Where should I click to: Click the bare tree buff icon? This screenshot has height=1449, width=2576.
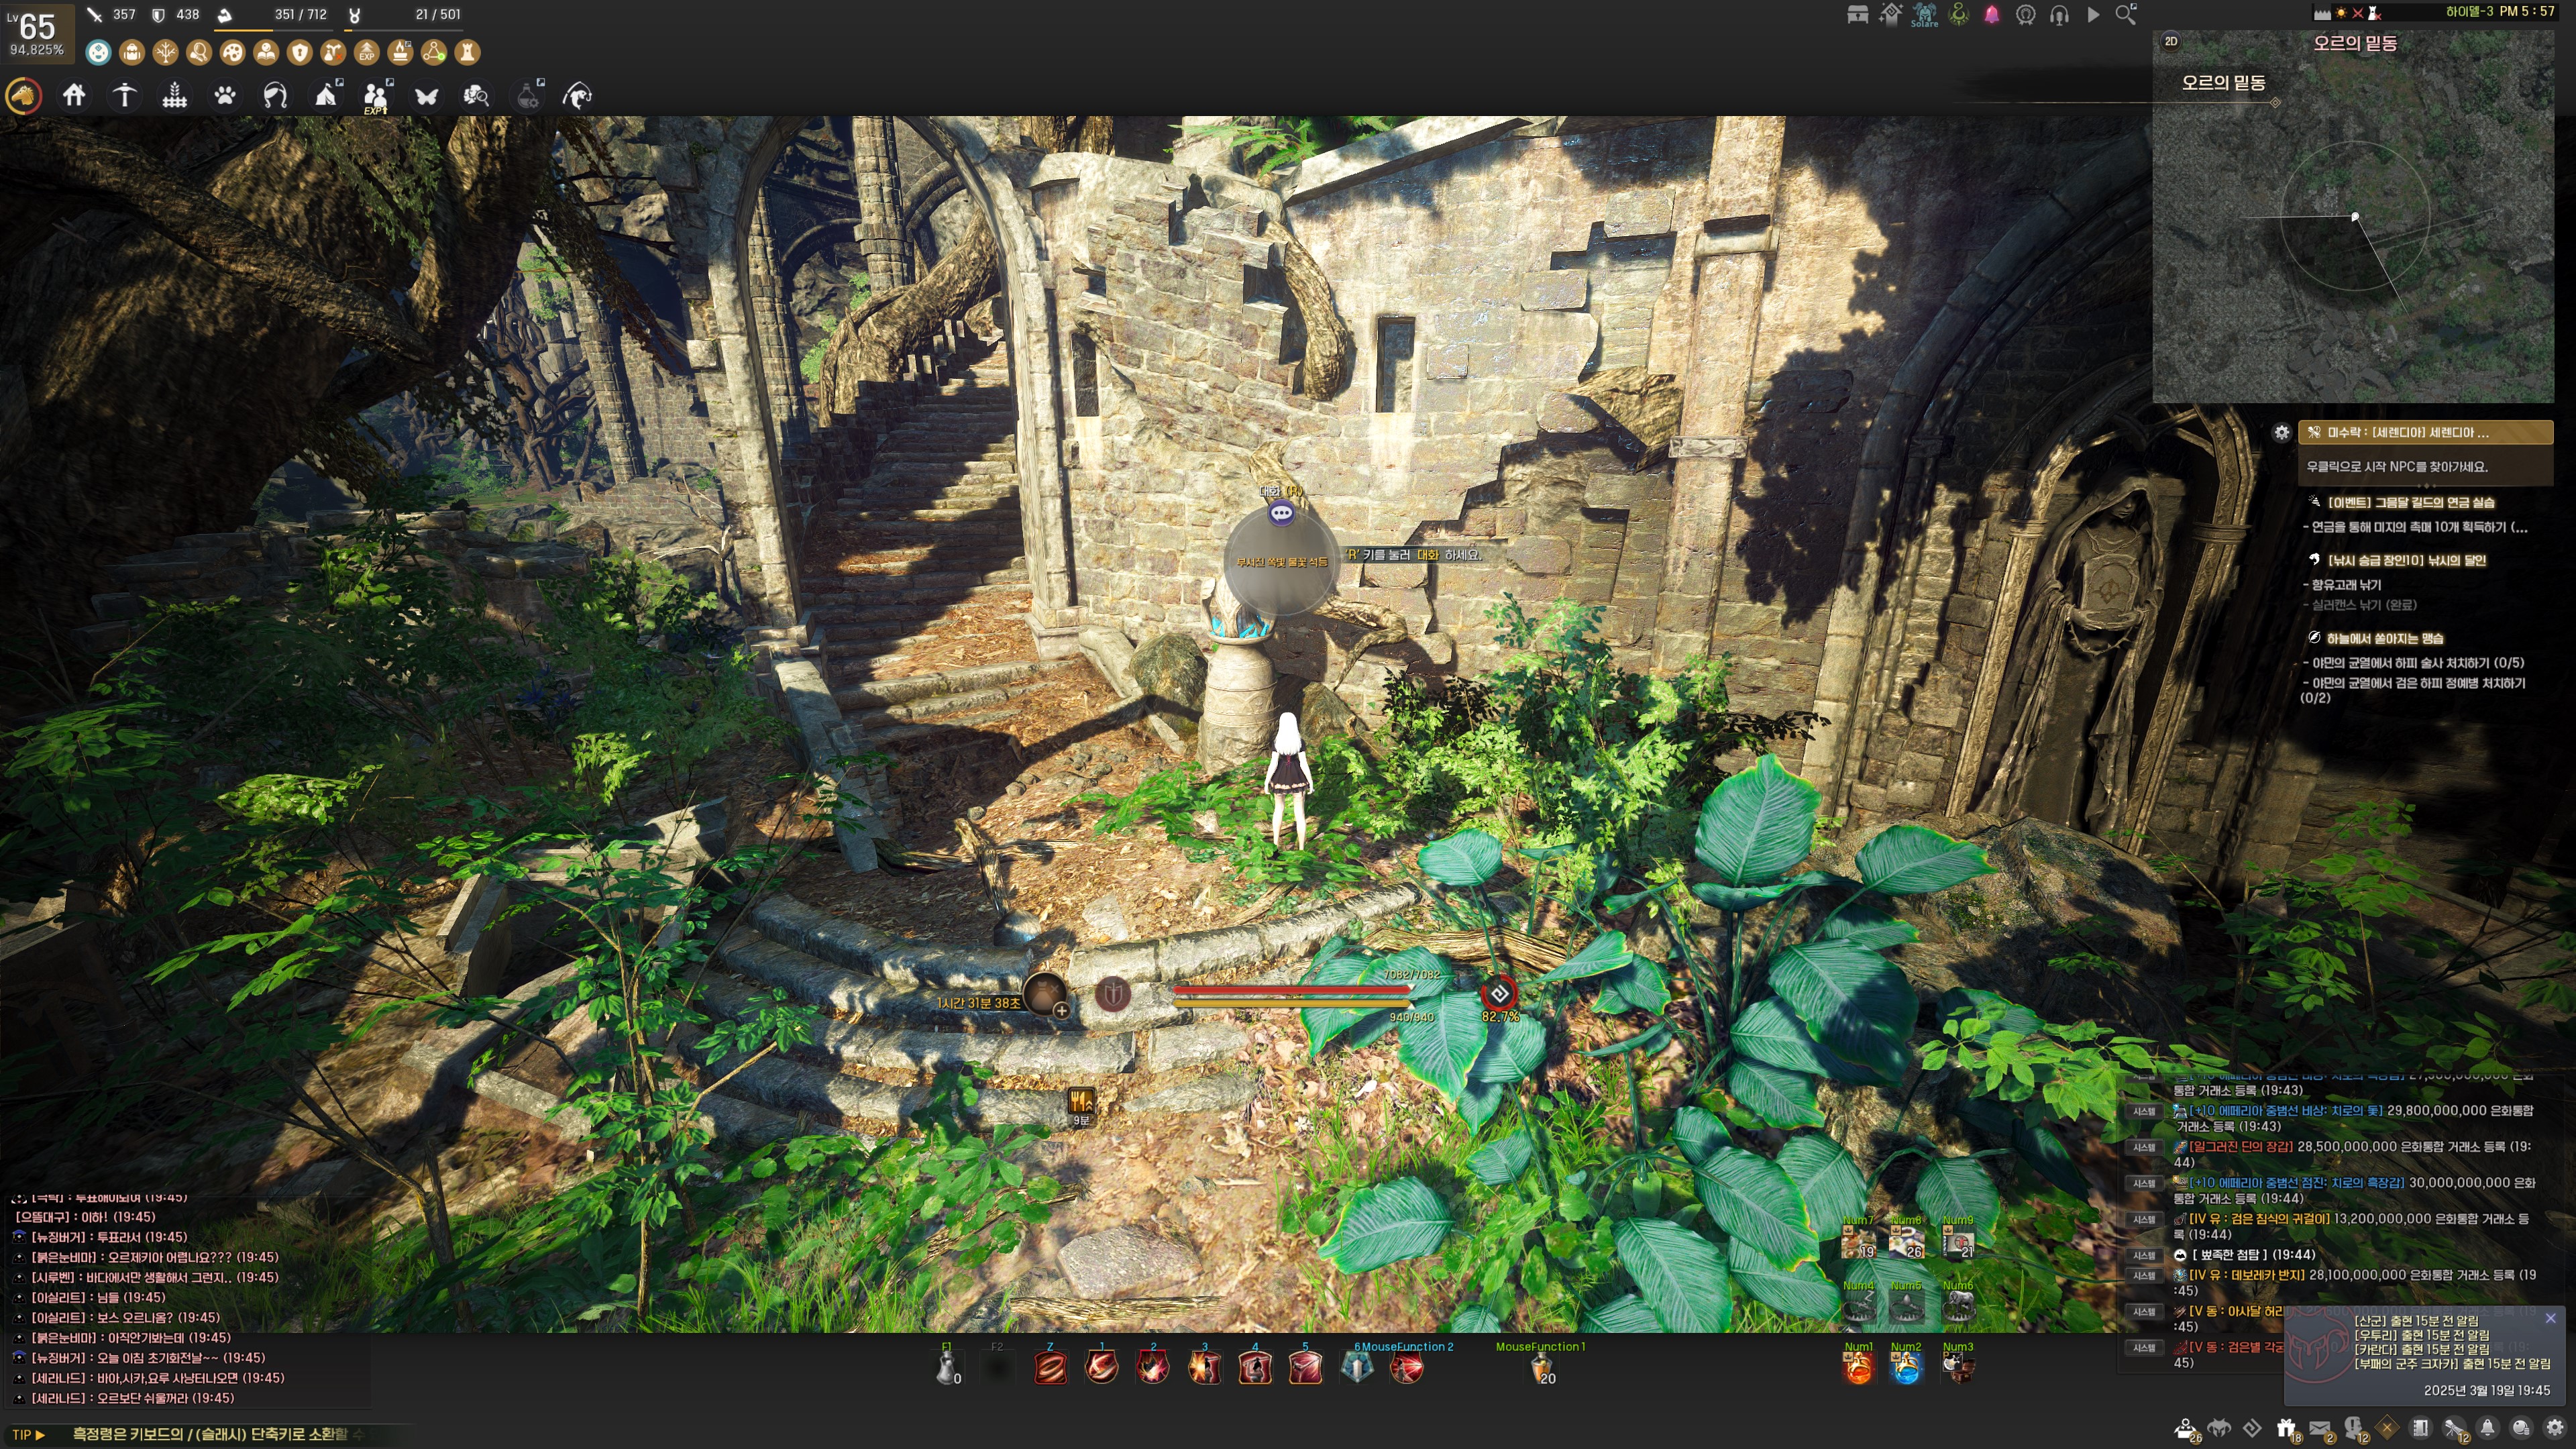(x=165, y=52)
